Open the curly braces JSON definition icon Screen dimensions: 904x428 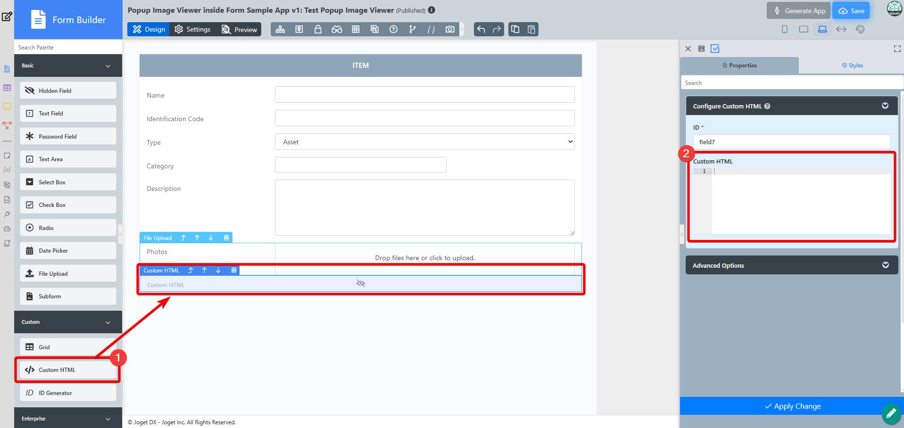431,29
